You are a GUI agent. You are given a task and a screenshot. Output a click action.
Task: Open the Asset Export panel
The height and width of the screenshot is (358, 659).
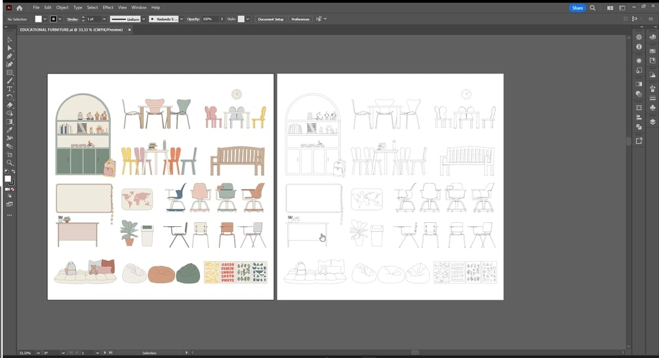coord(639,141)
